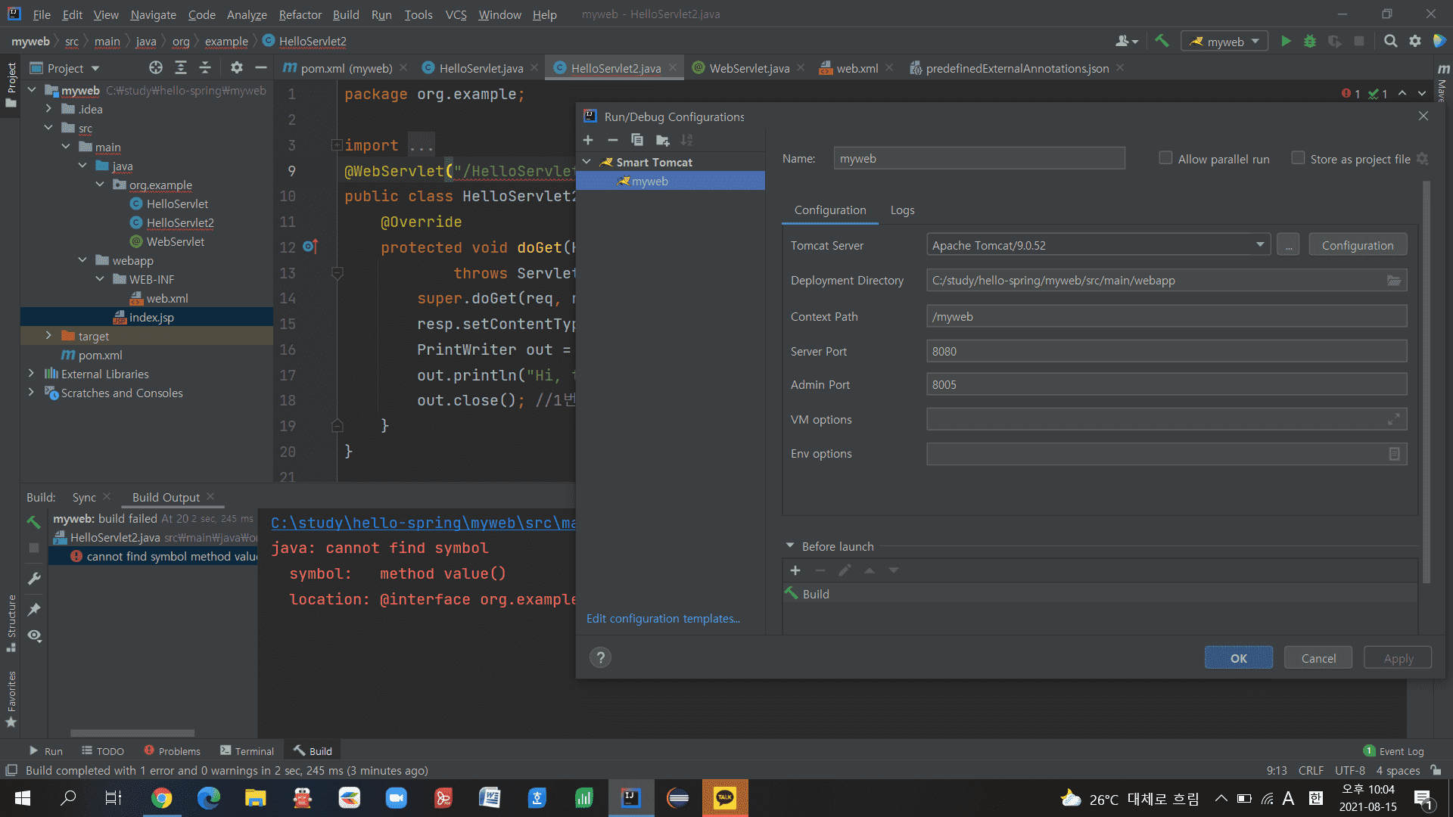Image resolution: width=1453 pixels, height=817 pixels.
Task: Expand the target folder
Action: click(x=48, y=336)
